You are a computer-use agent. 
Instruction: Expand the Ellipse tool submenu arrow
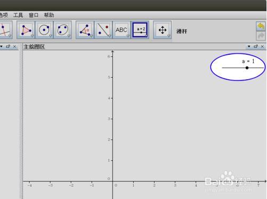pos(69,36)
